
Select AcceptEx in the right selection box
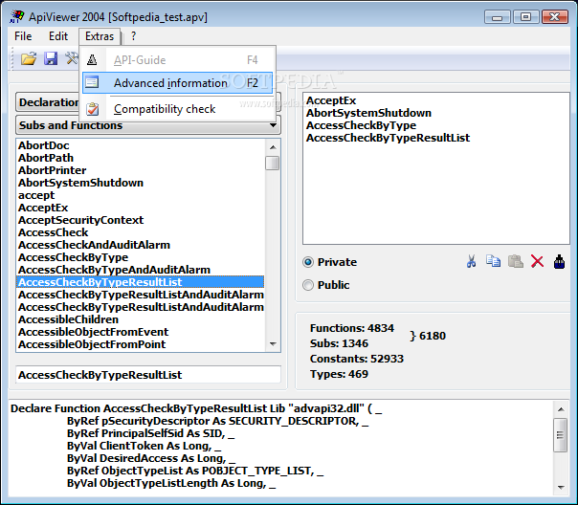331,100
